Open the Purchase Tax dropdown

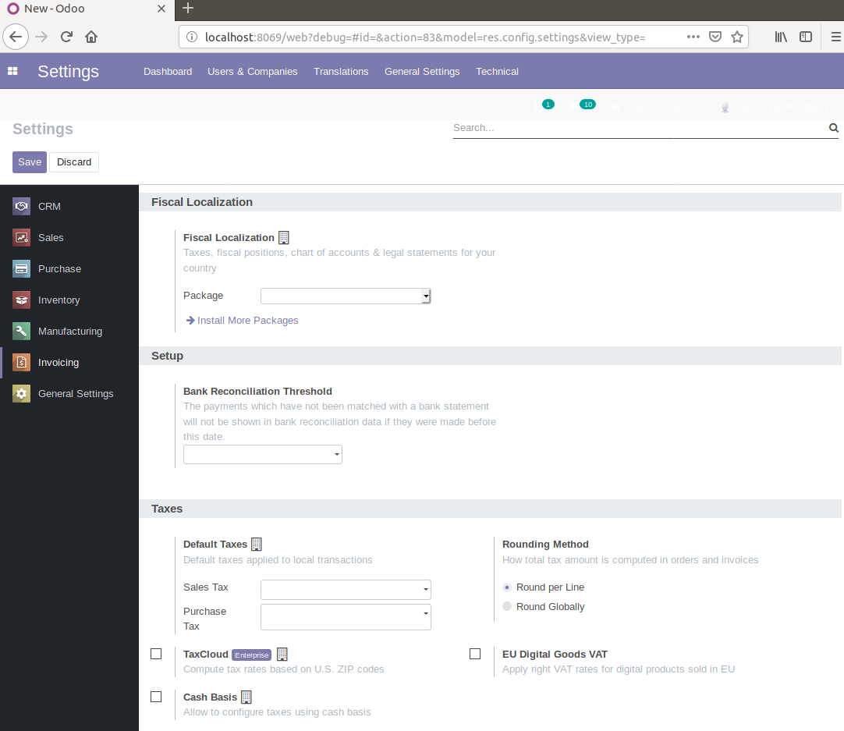coord(346,617)
